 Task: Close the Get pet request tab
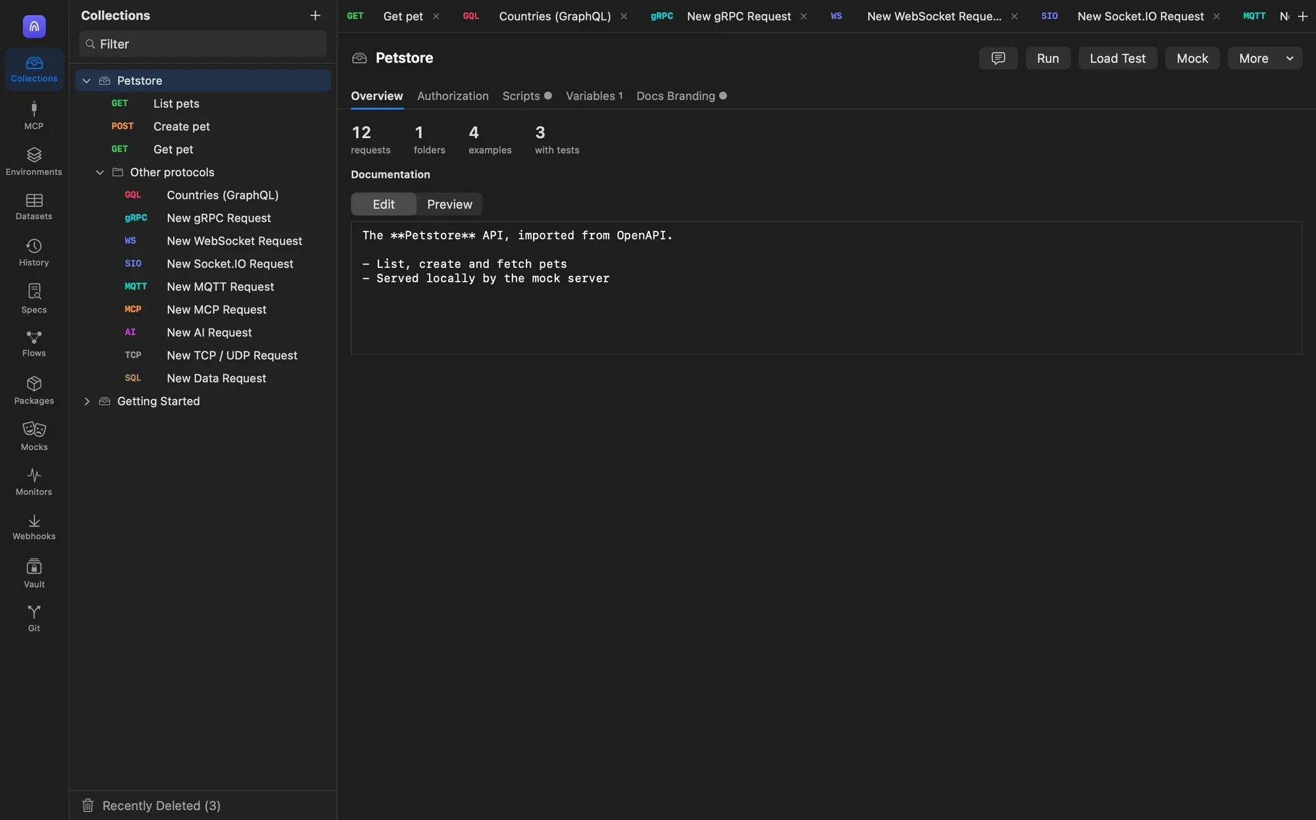[x=436, y=16]
